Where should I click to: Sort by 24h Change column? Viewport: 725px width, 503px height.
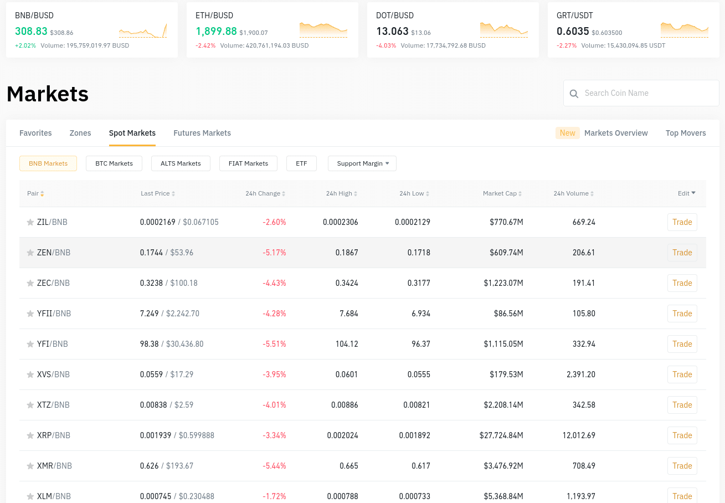[265, 193]
